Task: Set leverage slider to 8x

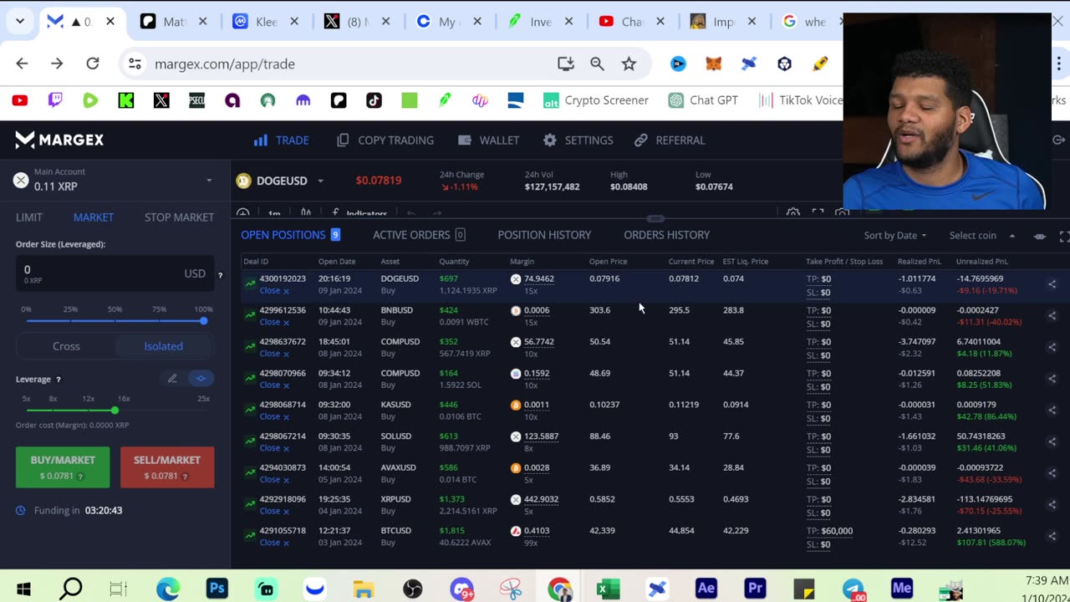Action: pyautogui.click(x=53, y=410)
